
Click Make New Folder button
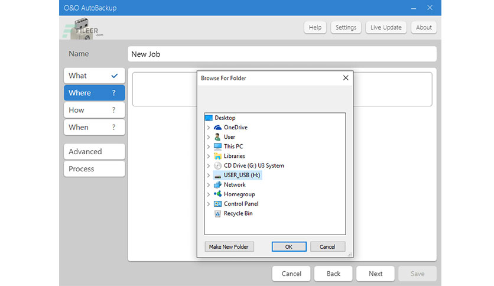[229, 246]
